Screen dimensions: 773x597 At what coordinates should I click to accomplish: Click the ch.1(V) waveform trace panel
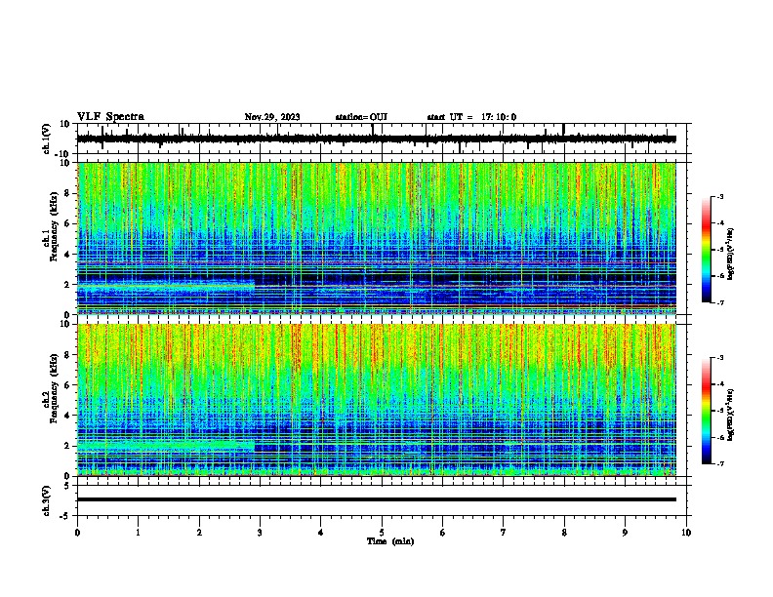(x=384, y=139)
